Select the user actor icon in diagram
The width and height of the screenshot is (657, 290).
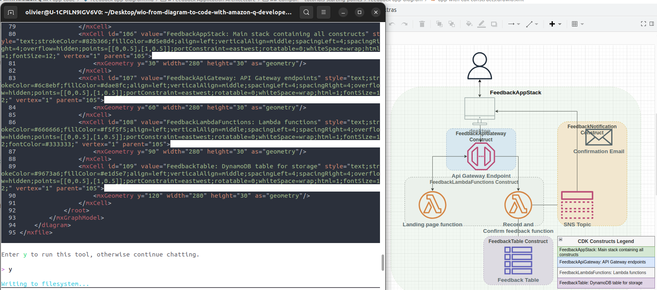[480, 66]
